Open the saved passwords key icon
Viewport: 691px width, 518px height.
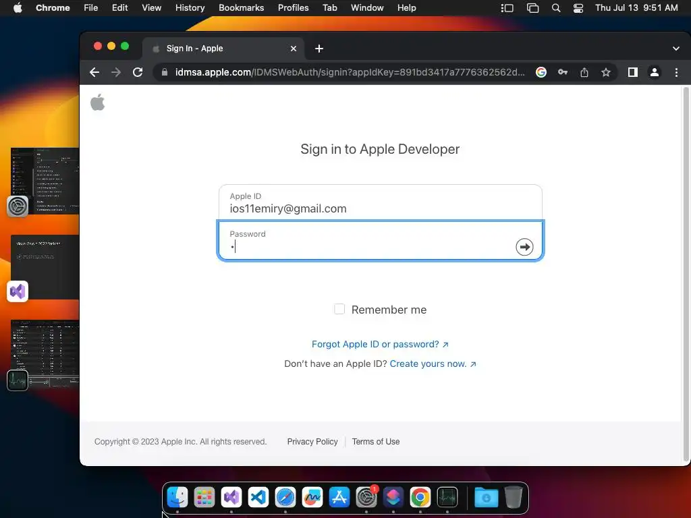563,72
